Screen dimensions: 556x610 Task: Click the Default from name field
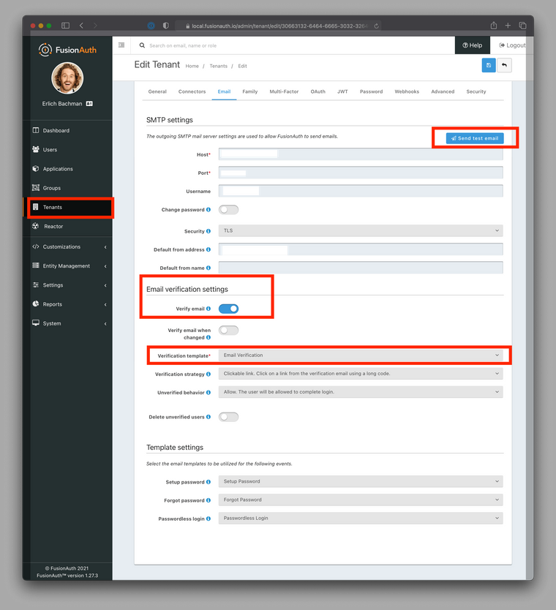coord(361,268)
